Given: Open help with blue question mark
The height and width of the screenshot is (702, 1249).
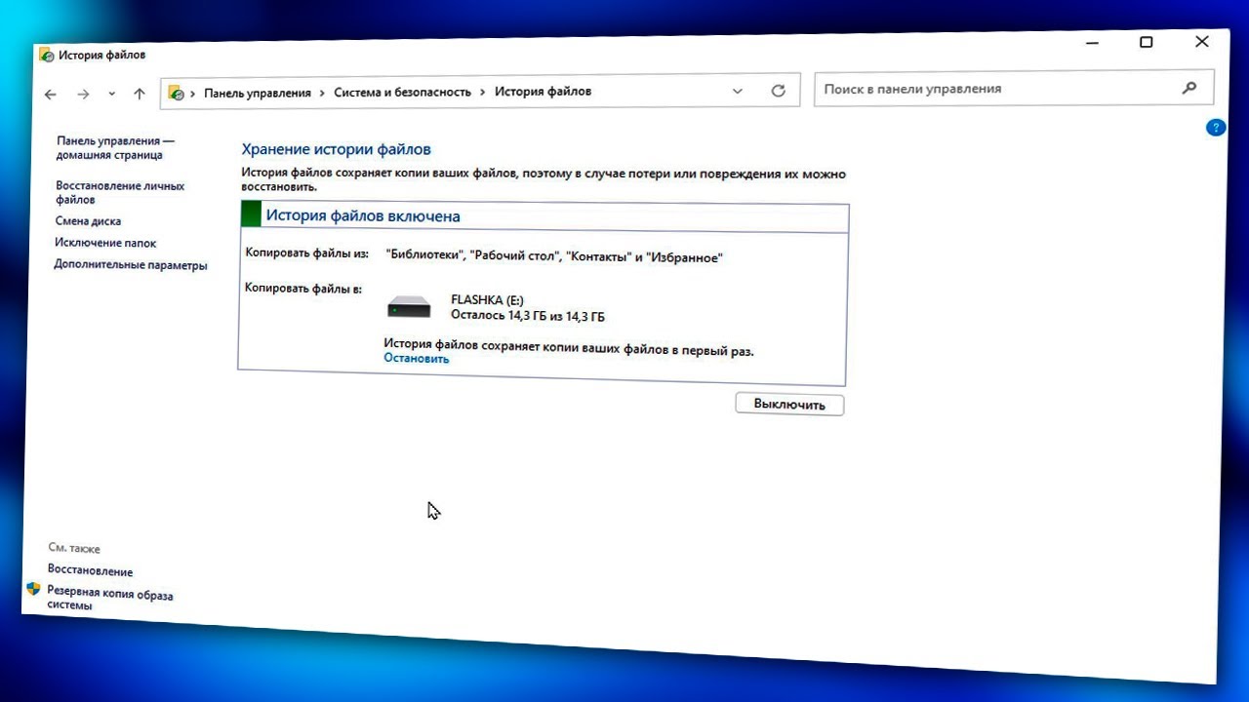Looking at the screenshot, I should (x=1216, y=128).
